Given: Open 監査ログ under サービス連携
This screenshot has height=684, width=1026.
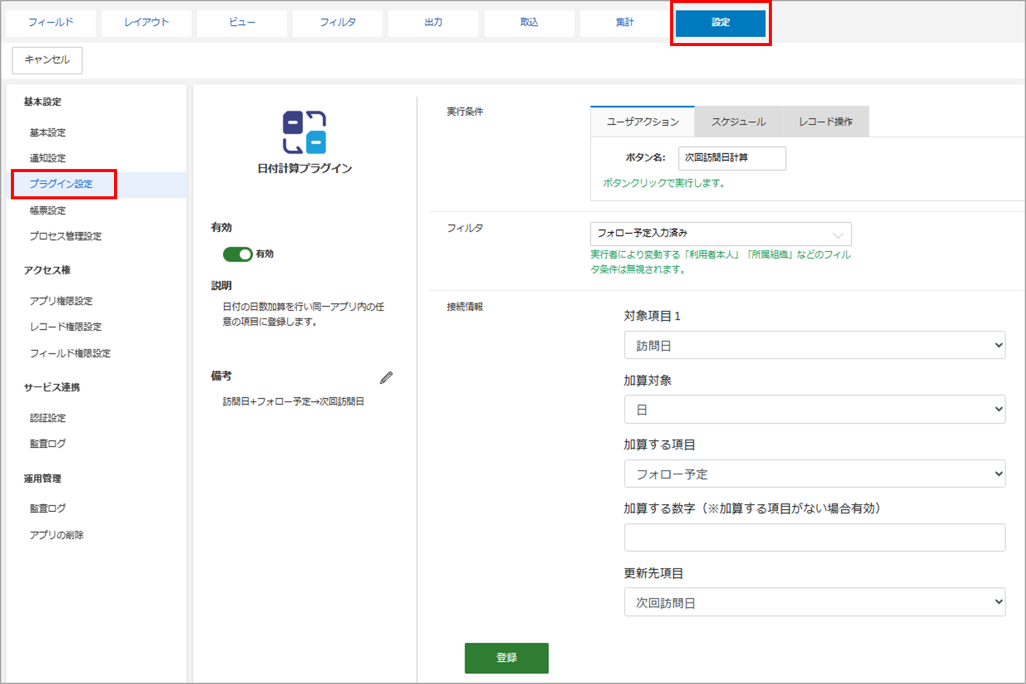Looking at the screenshot, I should 48,443.
